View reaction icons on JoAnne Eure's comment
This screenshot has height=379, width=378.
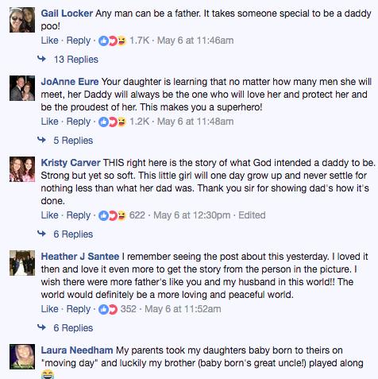coord(112,122)
